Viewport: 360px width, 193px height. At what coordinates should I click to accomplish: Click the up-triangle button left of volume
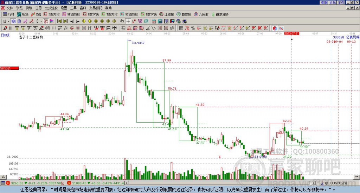pyautogui.click(x=3, y=177)
